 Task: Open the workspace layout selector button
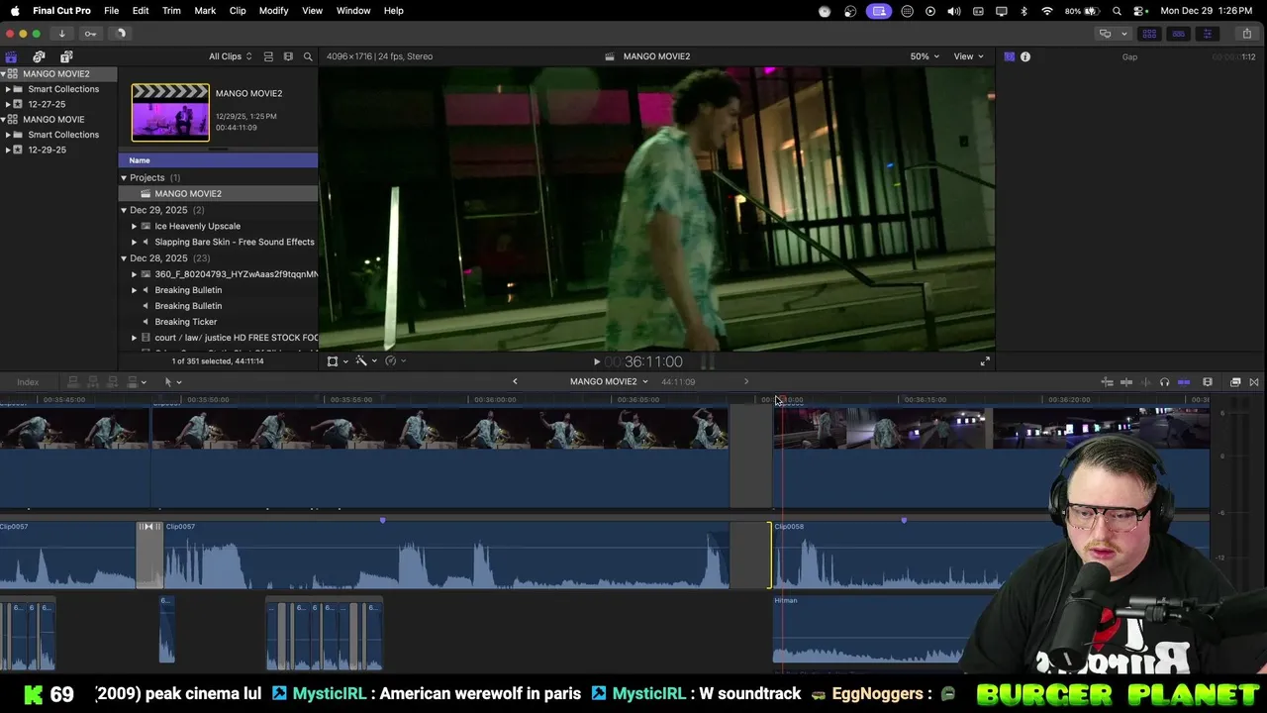[x=1105, y=34]
